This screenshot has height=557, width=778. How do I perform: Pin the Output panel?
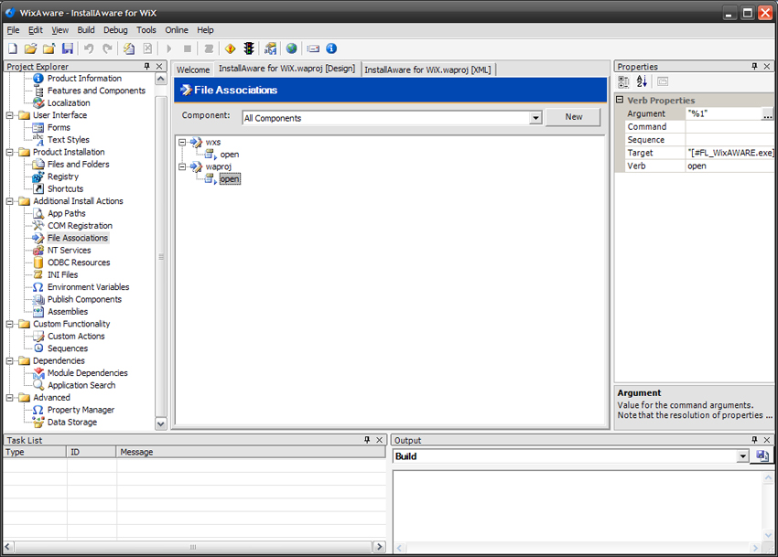click(754, 440)
